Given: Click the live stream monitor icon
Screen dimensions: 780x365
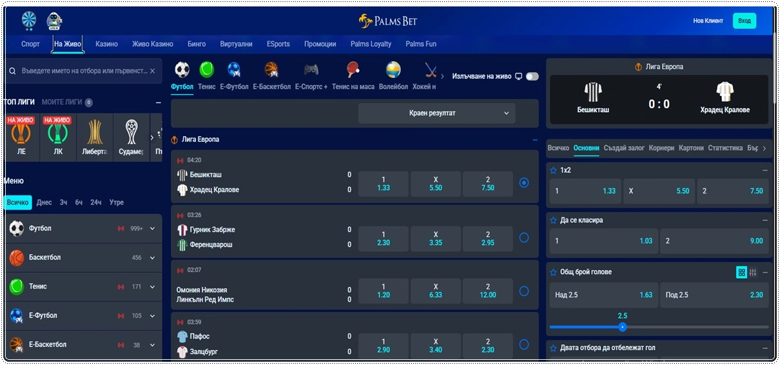Looking at the screenshot, I should [518, 76].
